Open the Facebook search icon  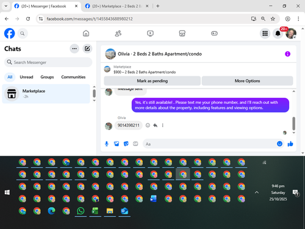coord(23,34)
